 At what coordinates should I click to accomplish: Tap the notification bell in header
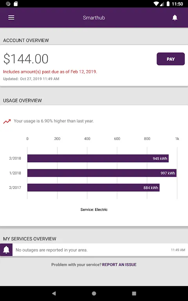pos(175,18)
